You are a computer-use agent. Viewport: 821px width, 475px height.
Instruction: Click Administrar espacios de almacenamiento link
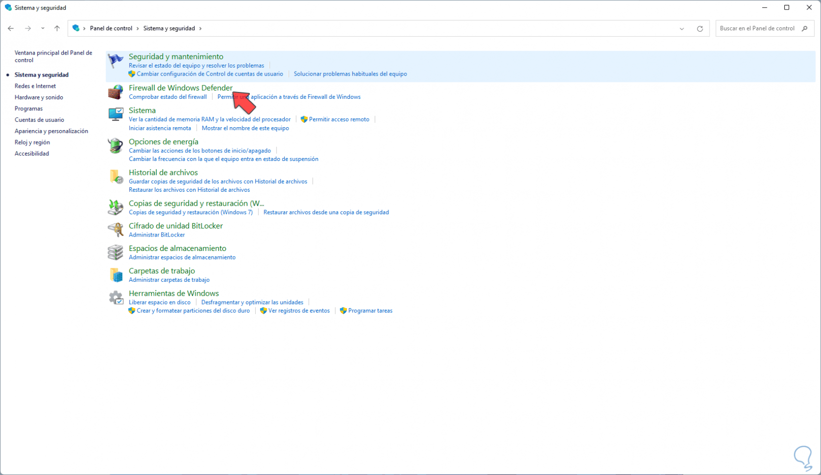coord(182,257)
